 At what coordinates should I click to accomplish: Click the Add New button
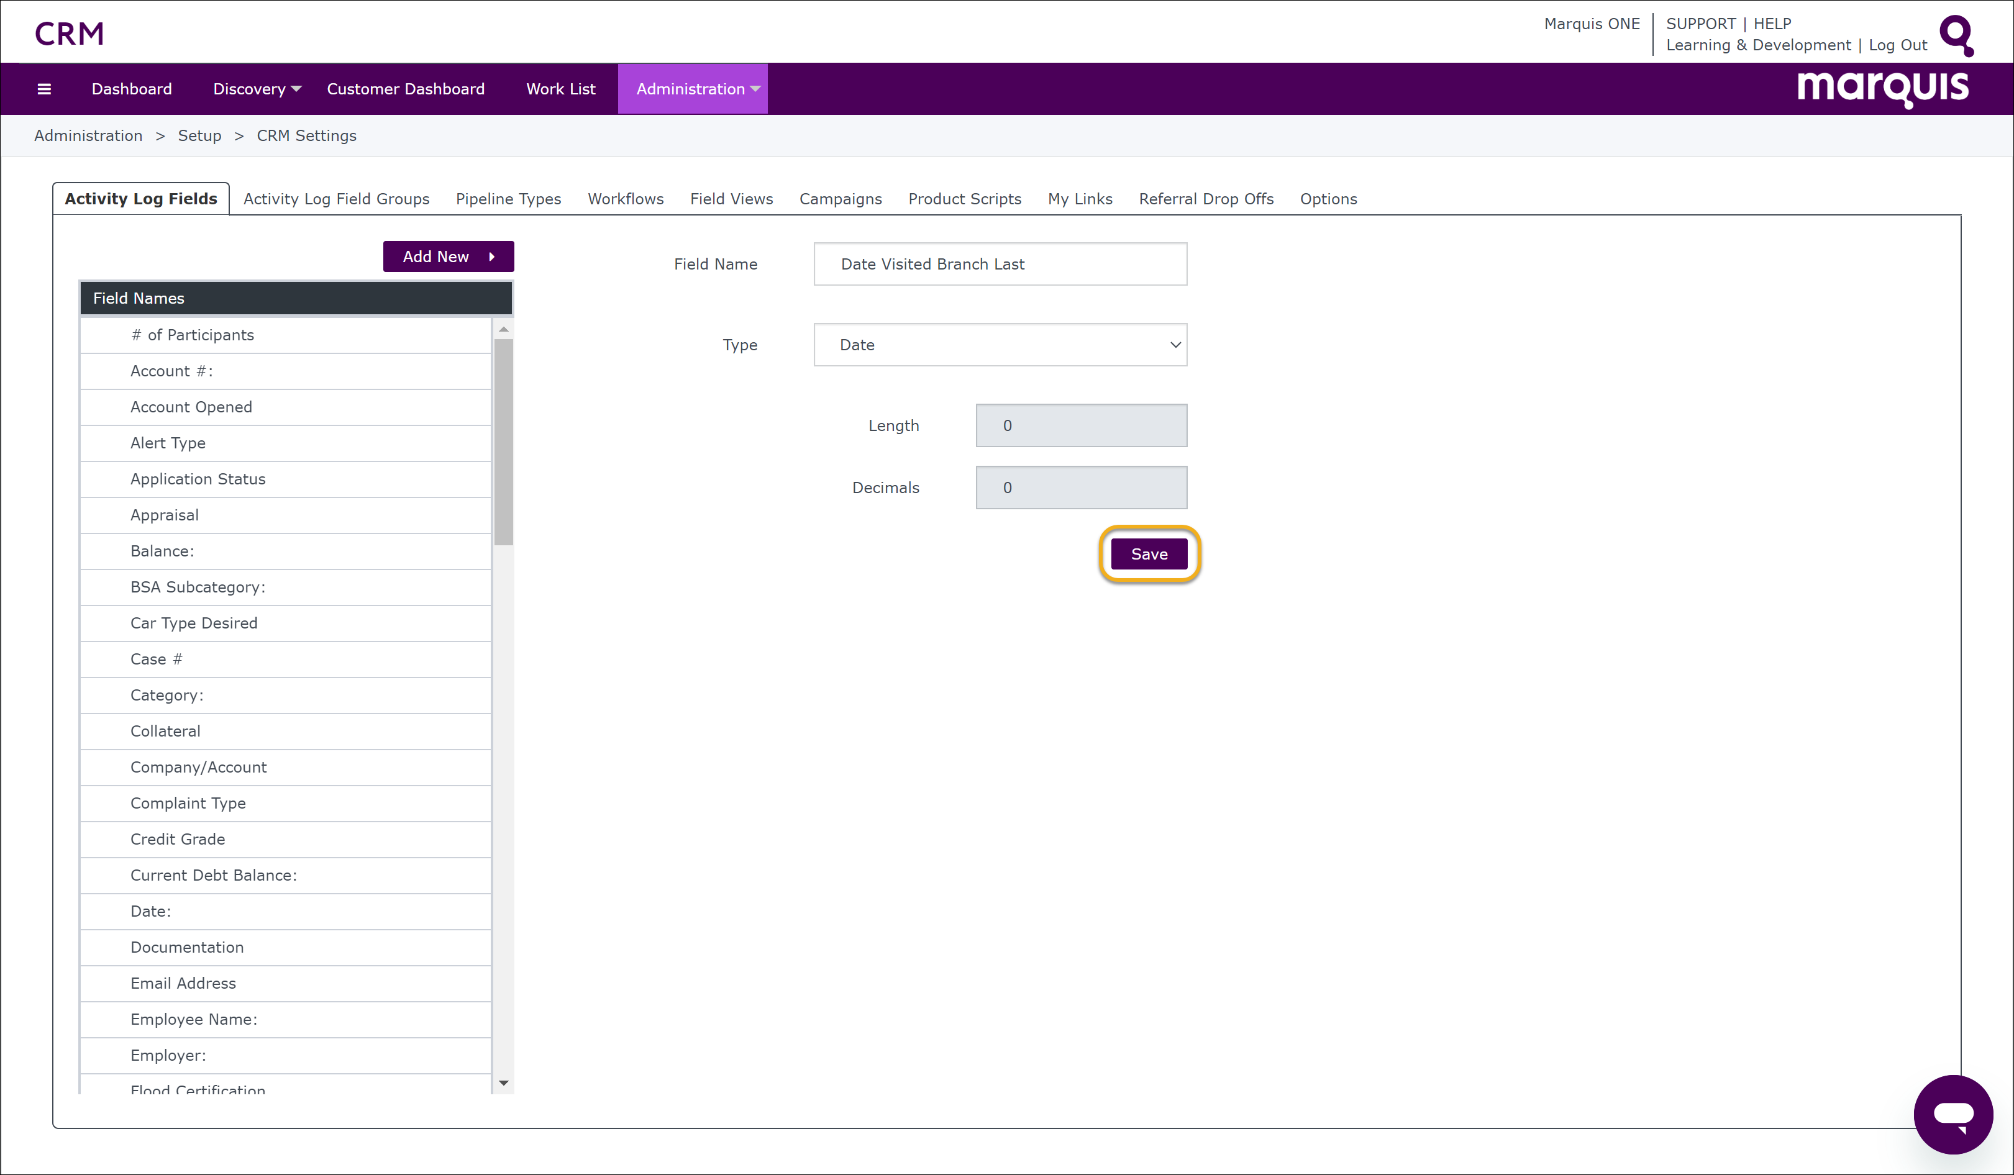[x=447, y=256]
